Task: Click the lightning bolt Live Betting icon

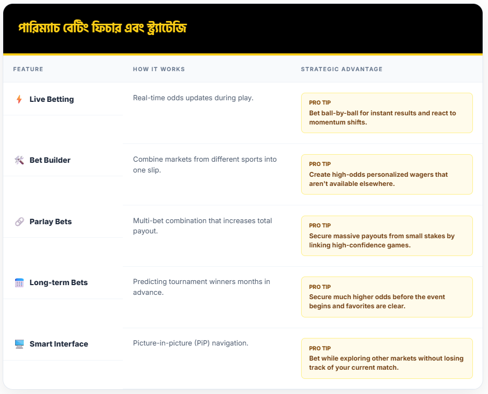Action: pos(19,99)
